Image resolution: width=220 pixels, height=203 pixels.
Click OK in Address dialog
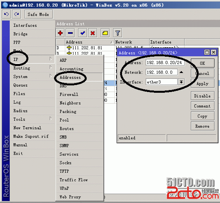click(x=203, y=63)
